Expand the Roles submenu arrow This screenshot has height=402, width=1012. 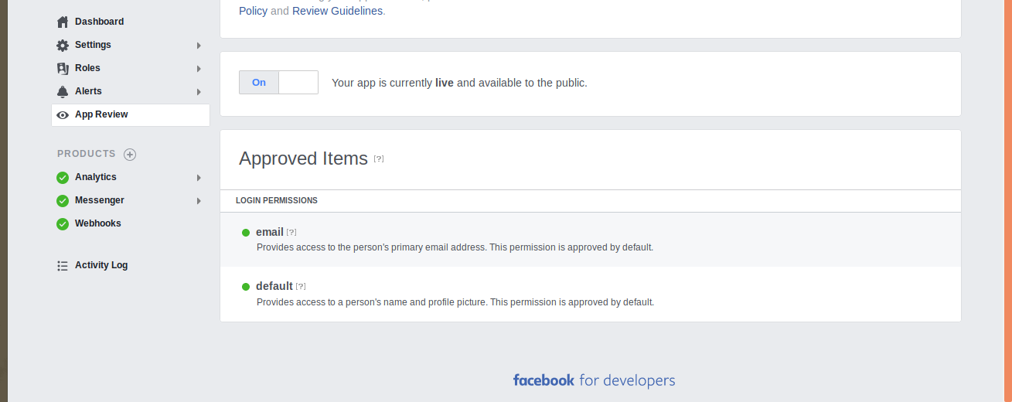pos(199,68)
